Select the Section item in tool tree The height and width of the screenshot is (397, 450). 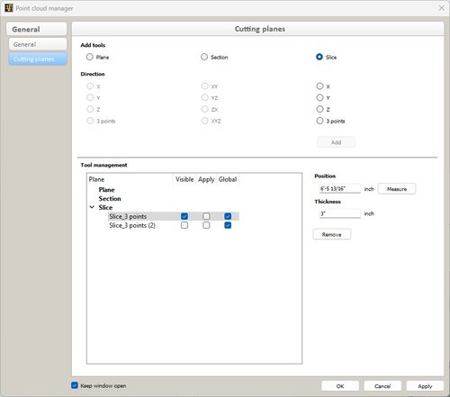[x=110, y=199]
